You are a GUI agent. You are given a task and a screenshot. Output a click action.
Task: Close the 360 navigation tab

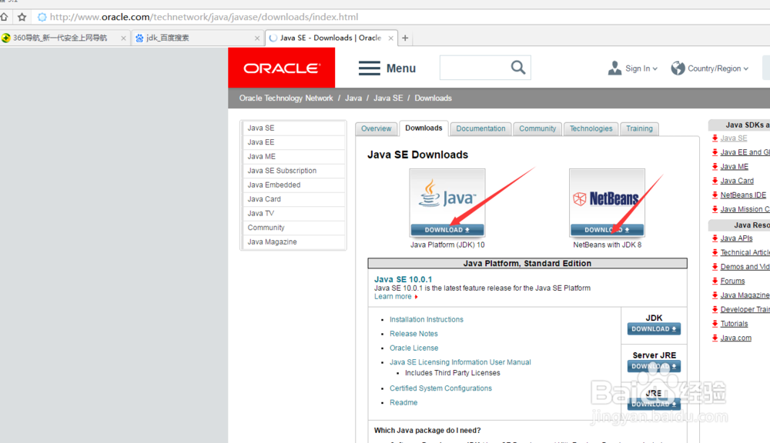click(x=123, y=38)
